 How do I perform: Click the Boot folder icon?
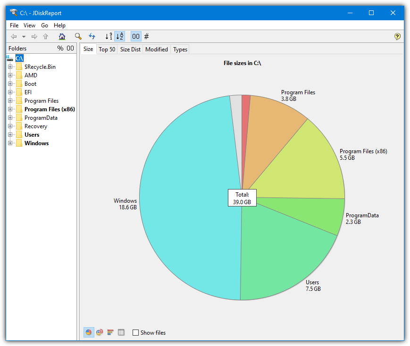pyautogui.click(x=19, y=83)
